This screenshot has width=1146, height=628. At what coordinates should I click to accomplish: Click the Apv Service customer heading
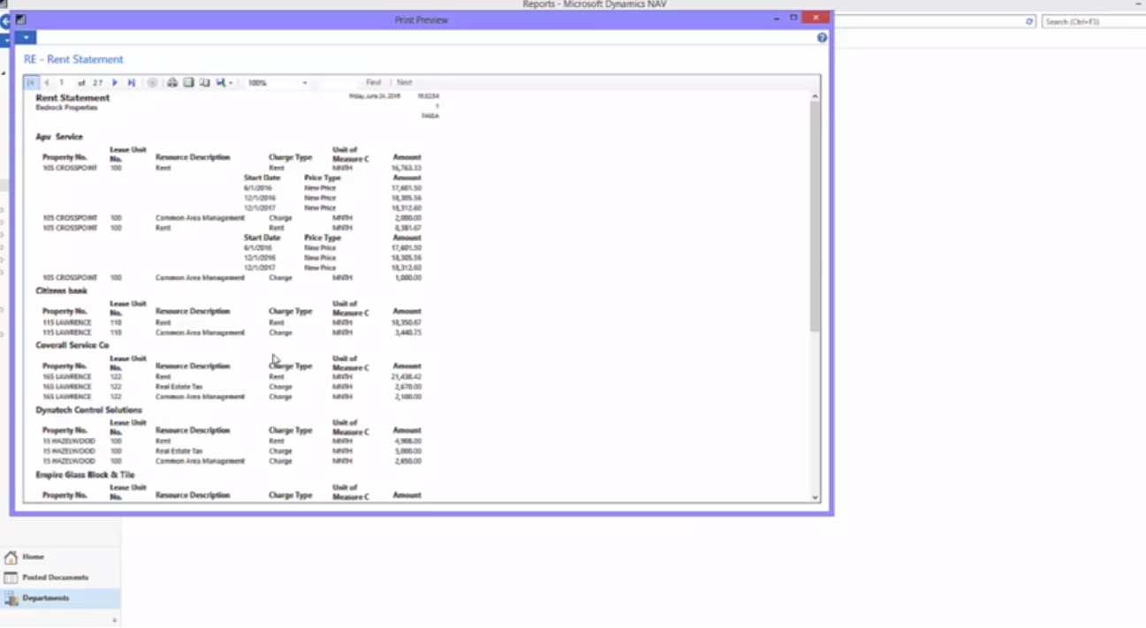point(59,137)
